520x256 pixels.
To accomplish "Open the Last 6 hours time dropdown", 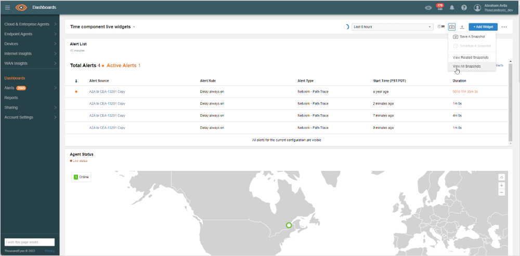I will tap(393, 26).
